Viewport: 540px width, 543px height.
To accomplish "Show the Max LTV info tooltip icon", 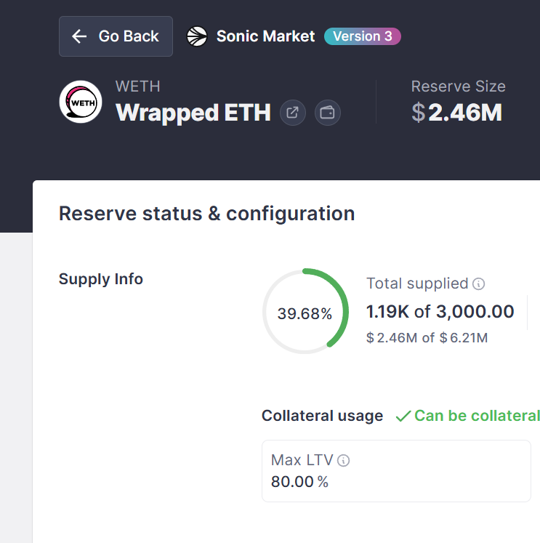I will point(343,461).
